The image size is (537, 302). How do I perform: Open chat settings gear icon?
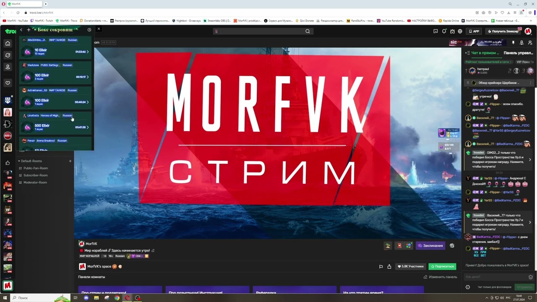pyautogui.click(x=468, y=287)
